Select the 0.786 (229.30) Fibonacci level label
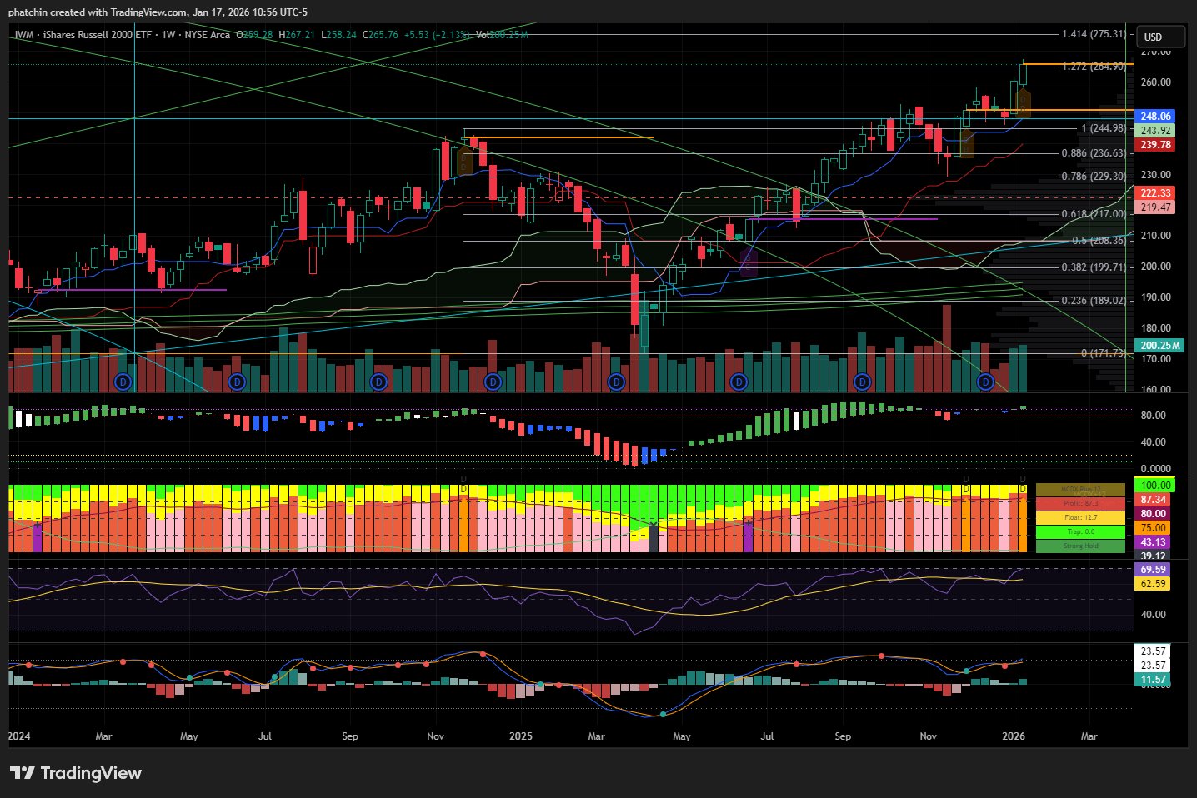The height and width of the screenshot is (798, 1197). tap(1094, 177)
